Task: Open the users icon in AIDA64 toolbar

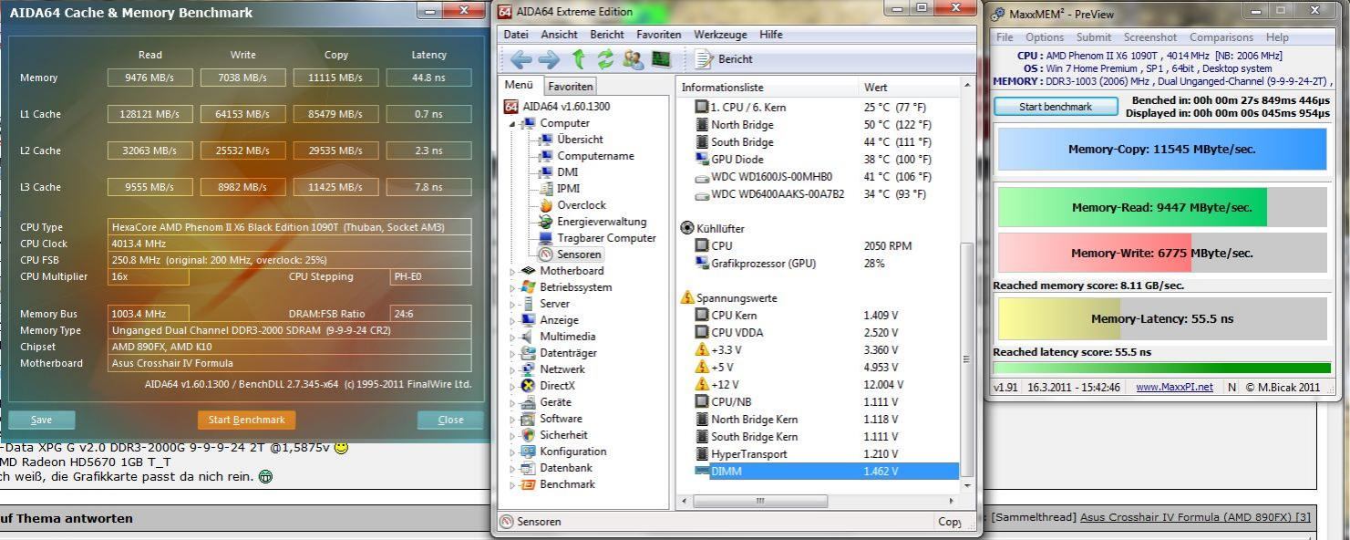Action: 633,59
